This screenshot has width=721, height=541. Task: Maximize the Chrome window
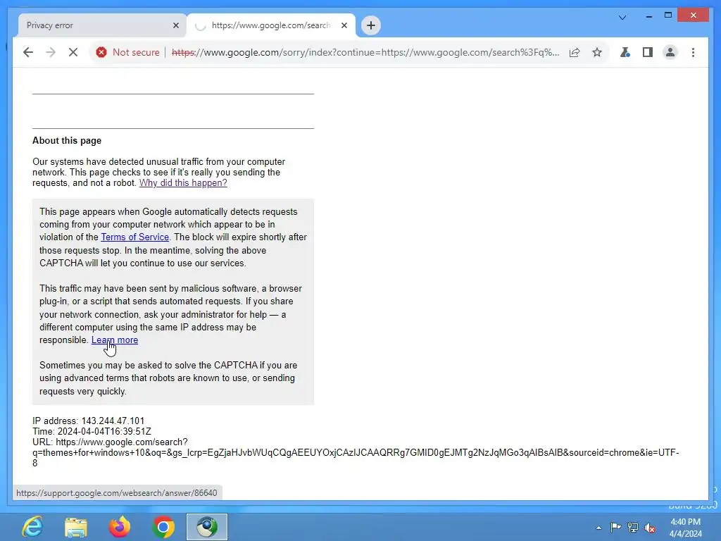click(668, 15)
